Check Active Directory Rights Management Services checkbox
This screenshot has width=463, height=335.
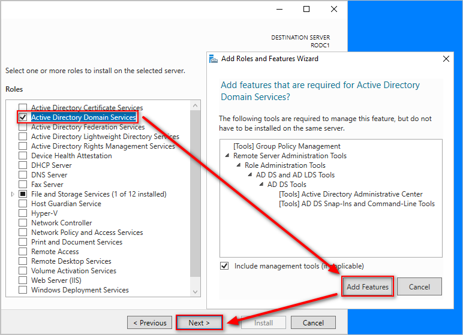coord(23,146)
